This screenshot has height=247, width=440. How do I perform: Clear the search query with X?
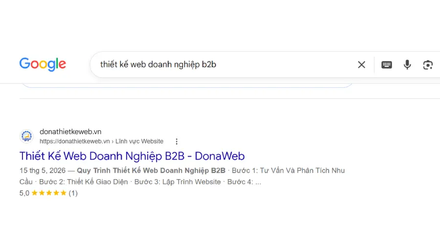pyautogui.click(x=361, y=65)
